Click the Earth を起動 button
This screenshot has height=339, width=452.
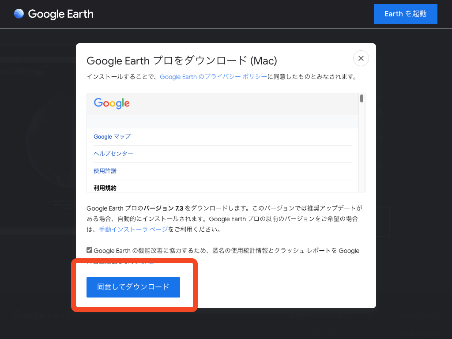coord(405,14)
